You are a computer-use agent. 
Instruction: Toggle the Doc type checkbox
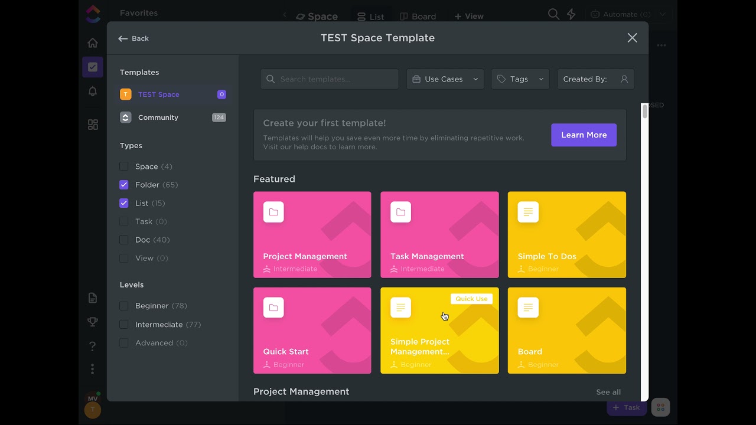[x=123, y=240]
